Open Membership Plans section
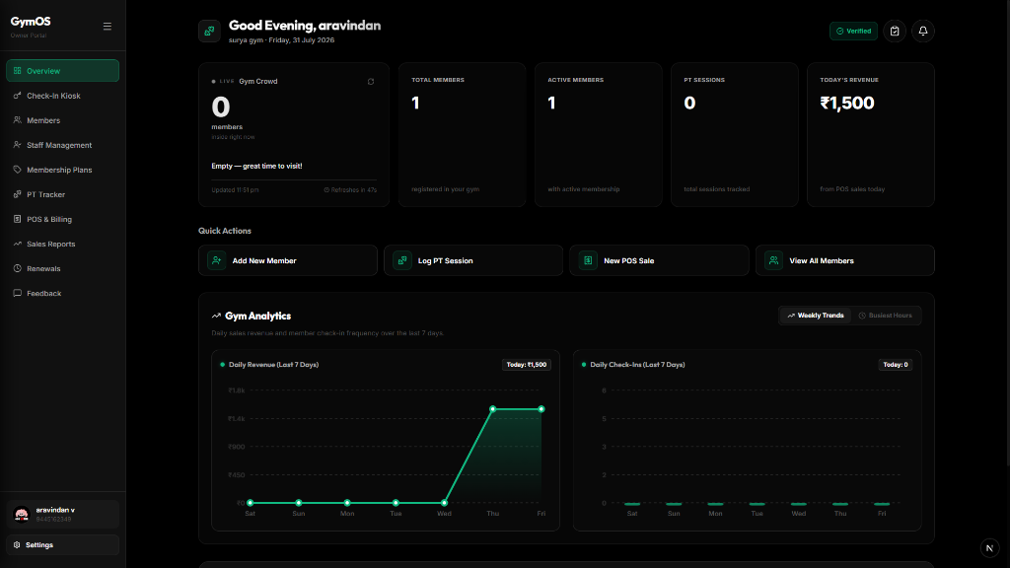1010x568 pixels. pos(62,170)
